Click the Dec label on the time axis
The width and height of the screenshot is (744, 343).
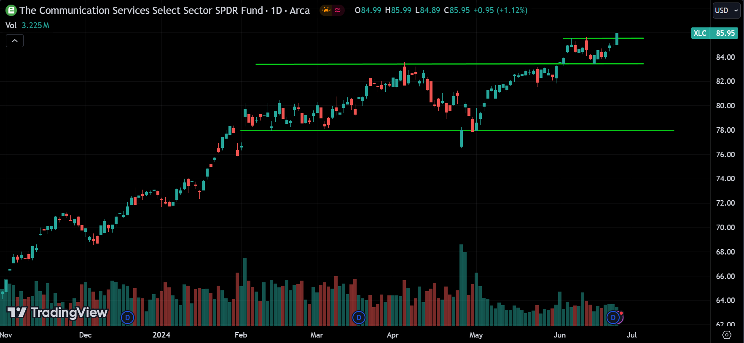click(x=85, y=335)
